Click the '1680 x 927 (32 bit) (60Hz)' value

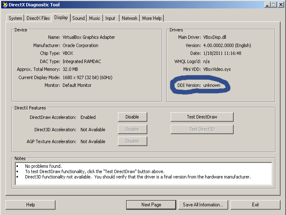pos(88,77)
